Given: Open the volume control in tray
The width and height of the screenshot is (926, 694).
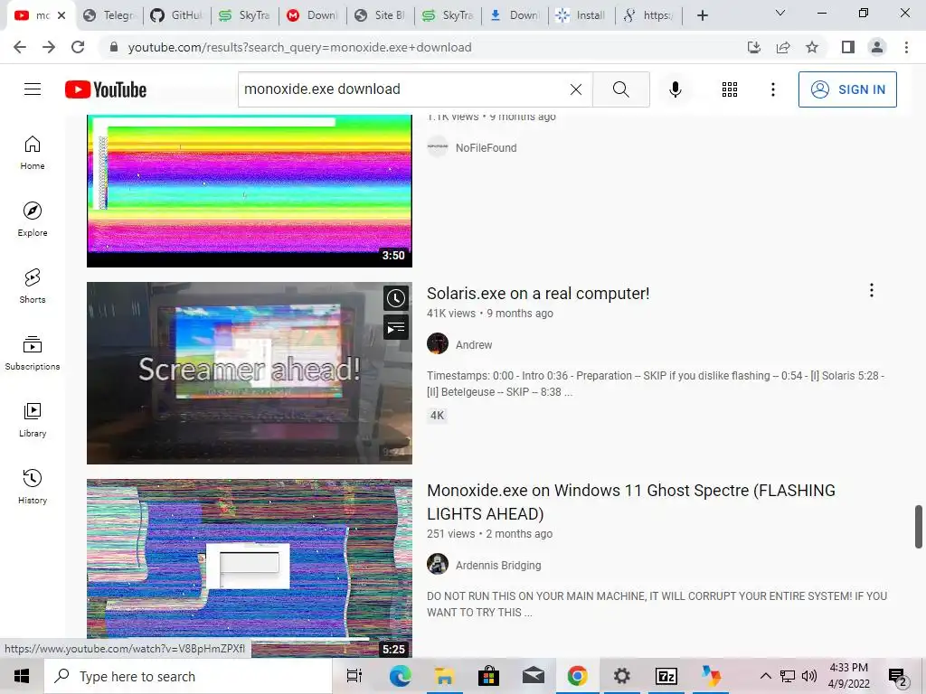Looking at the screenshot, I should click(x=809, y=676).
